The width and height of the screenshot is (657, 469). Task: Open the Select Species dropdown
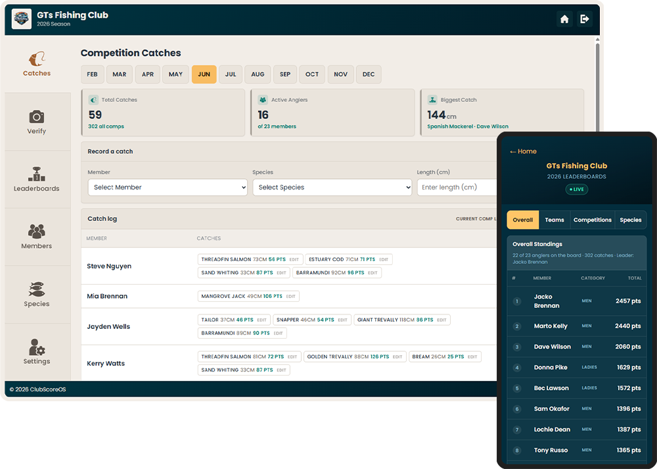tap(332, 187)
